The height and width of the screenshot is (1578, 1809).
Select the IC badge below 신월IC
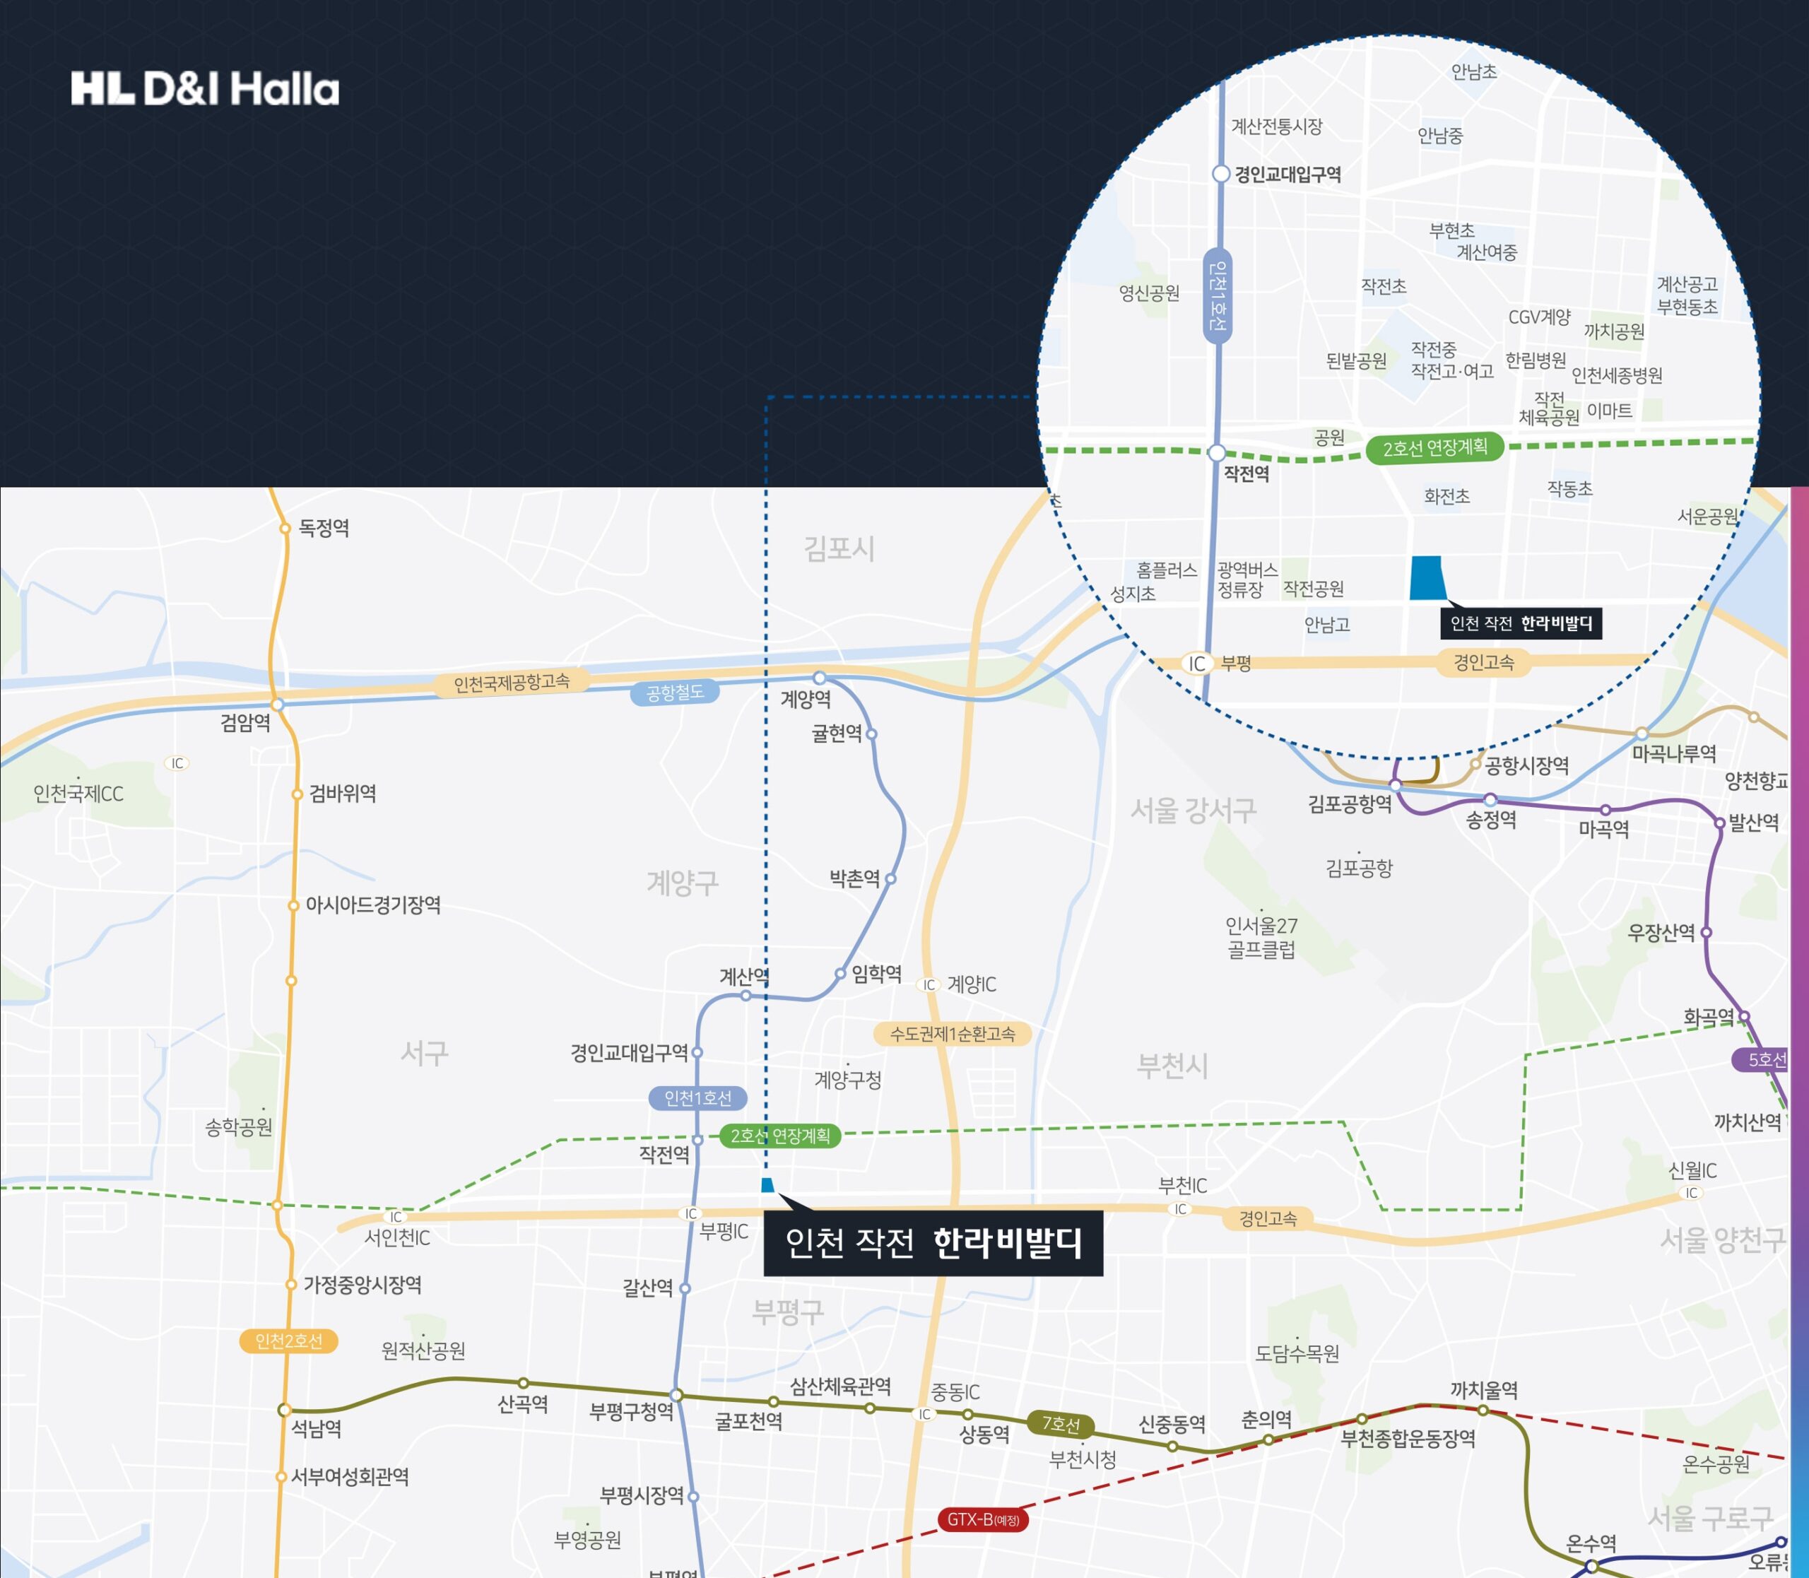pyautogui.click(x=1691, y=1192)
